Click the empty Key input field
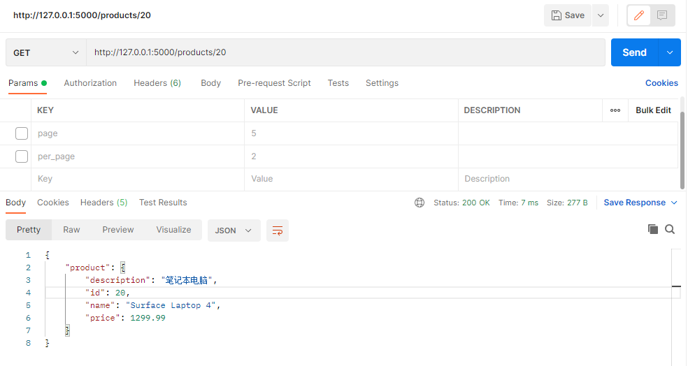This screenshot has width=688, height=366. [x=138, y=179]
